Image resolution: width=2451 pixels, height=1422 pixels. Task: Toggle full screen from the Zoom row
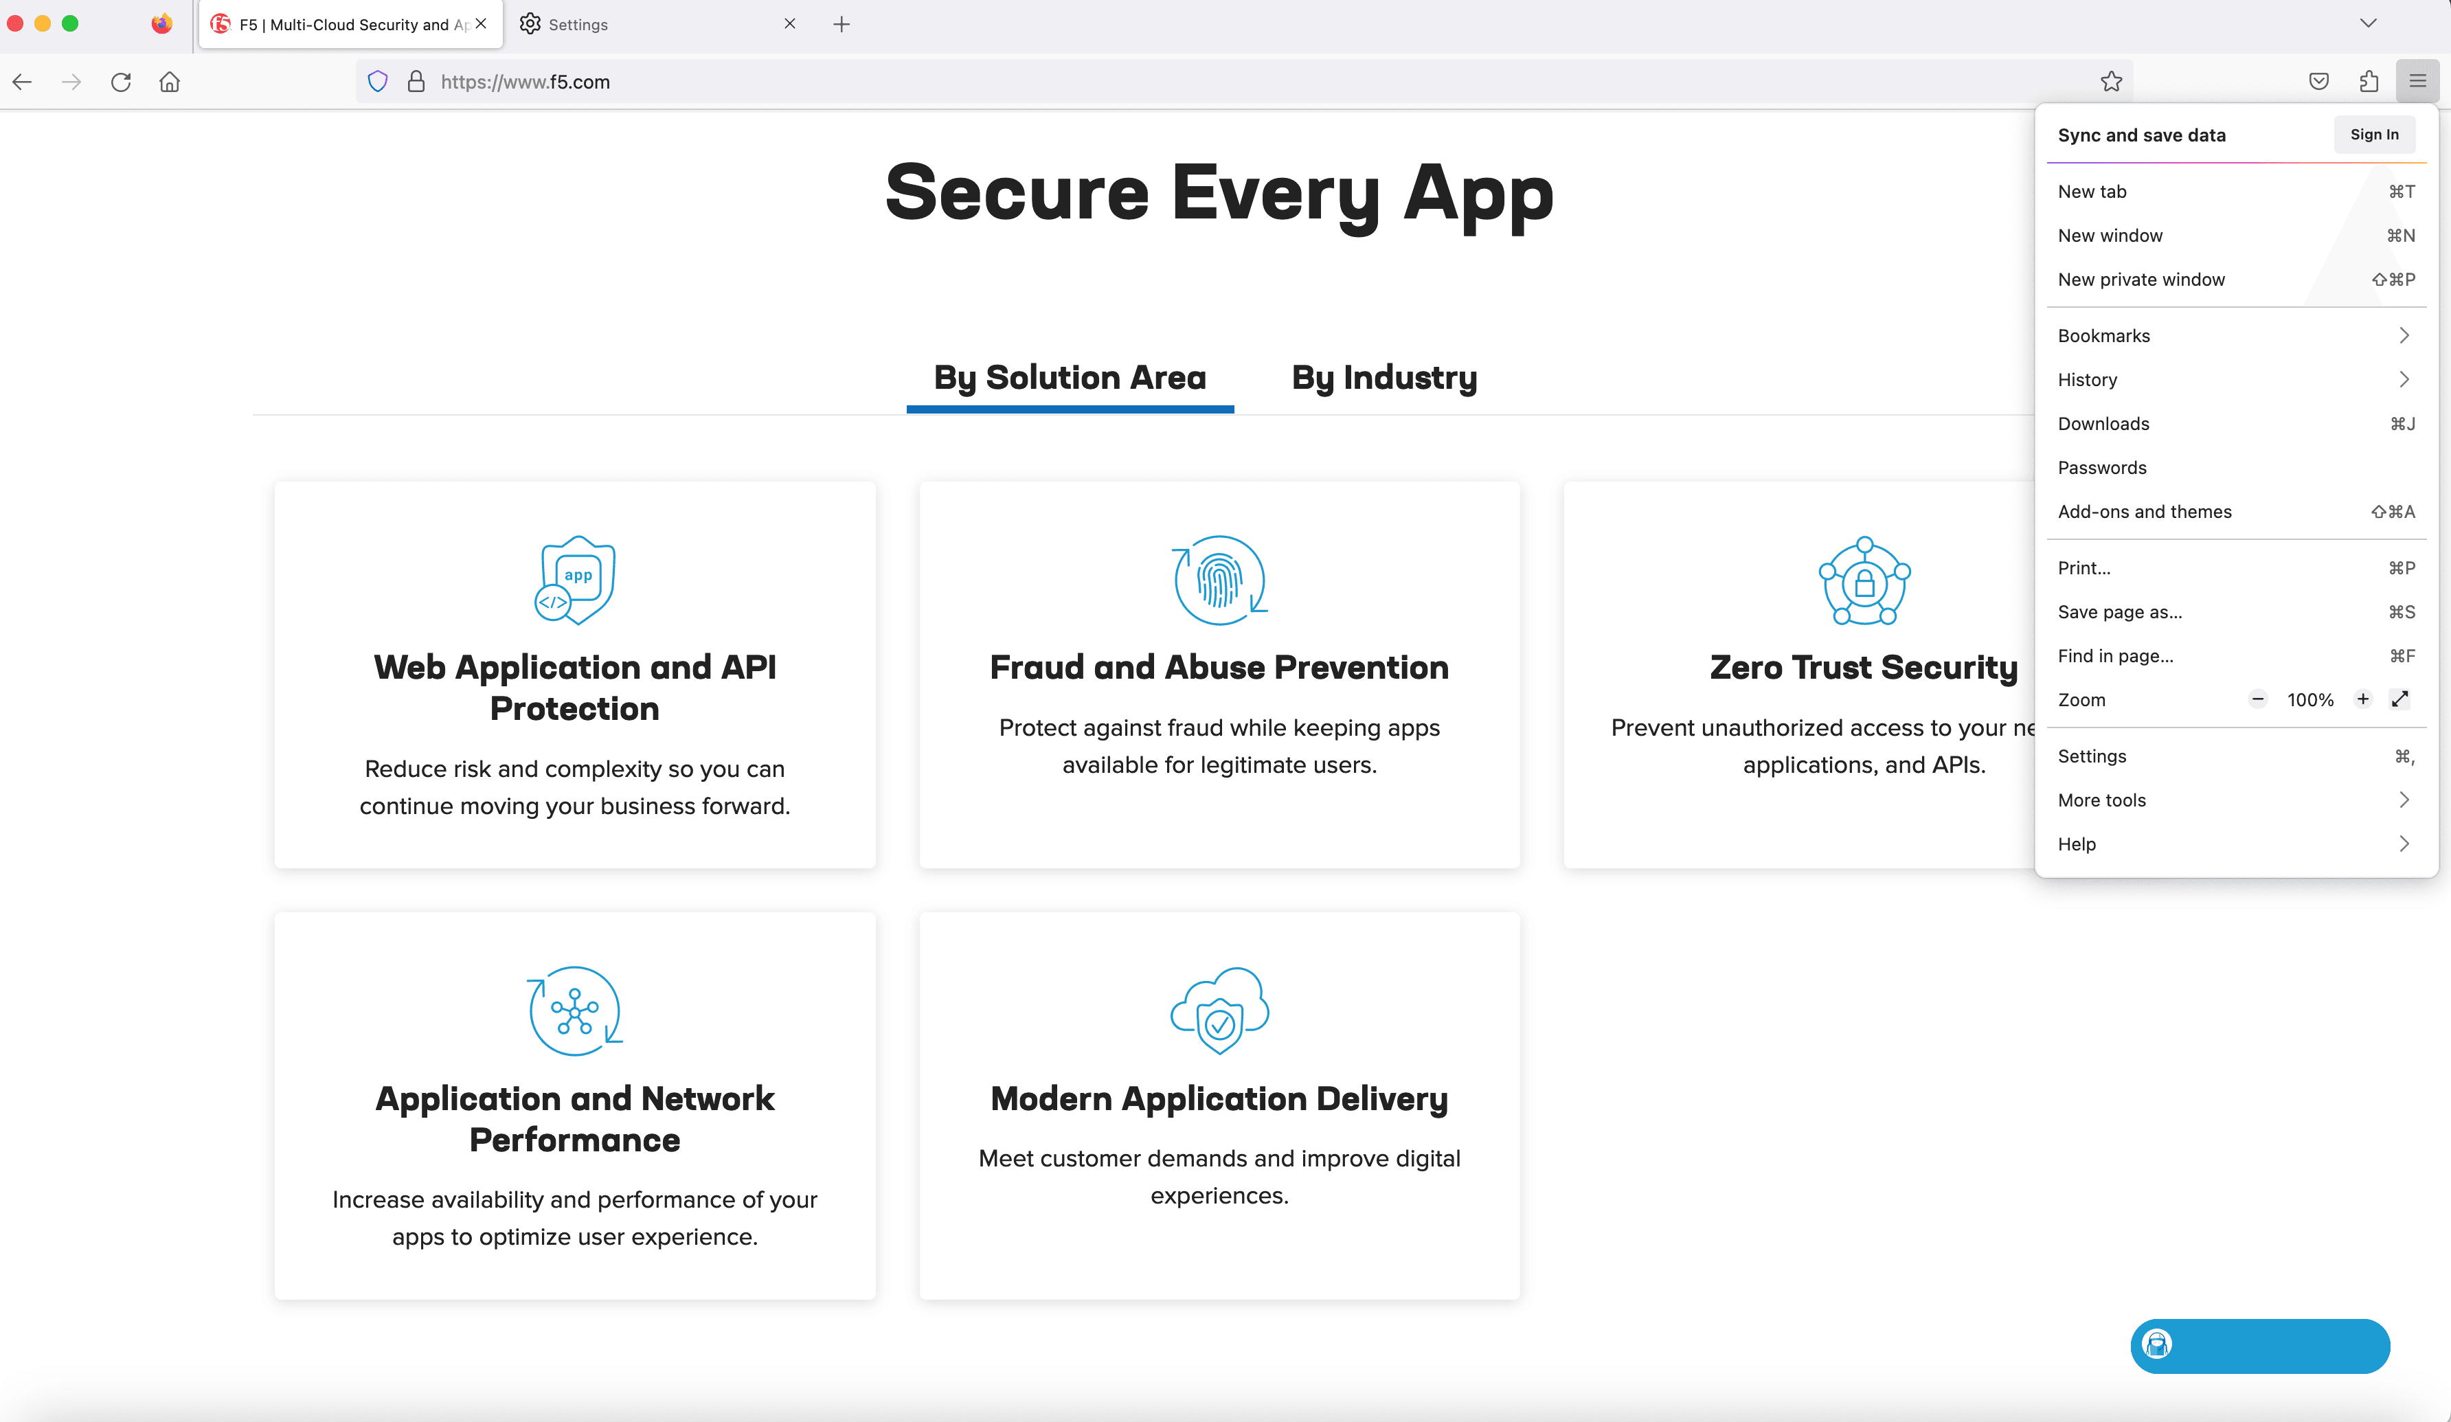2399,699
